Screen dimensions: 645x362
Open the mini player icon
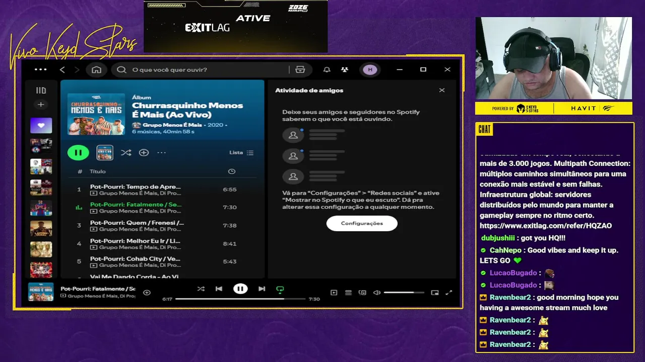[x=435, y=293]
